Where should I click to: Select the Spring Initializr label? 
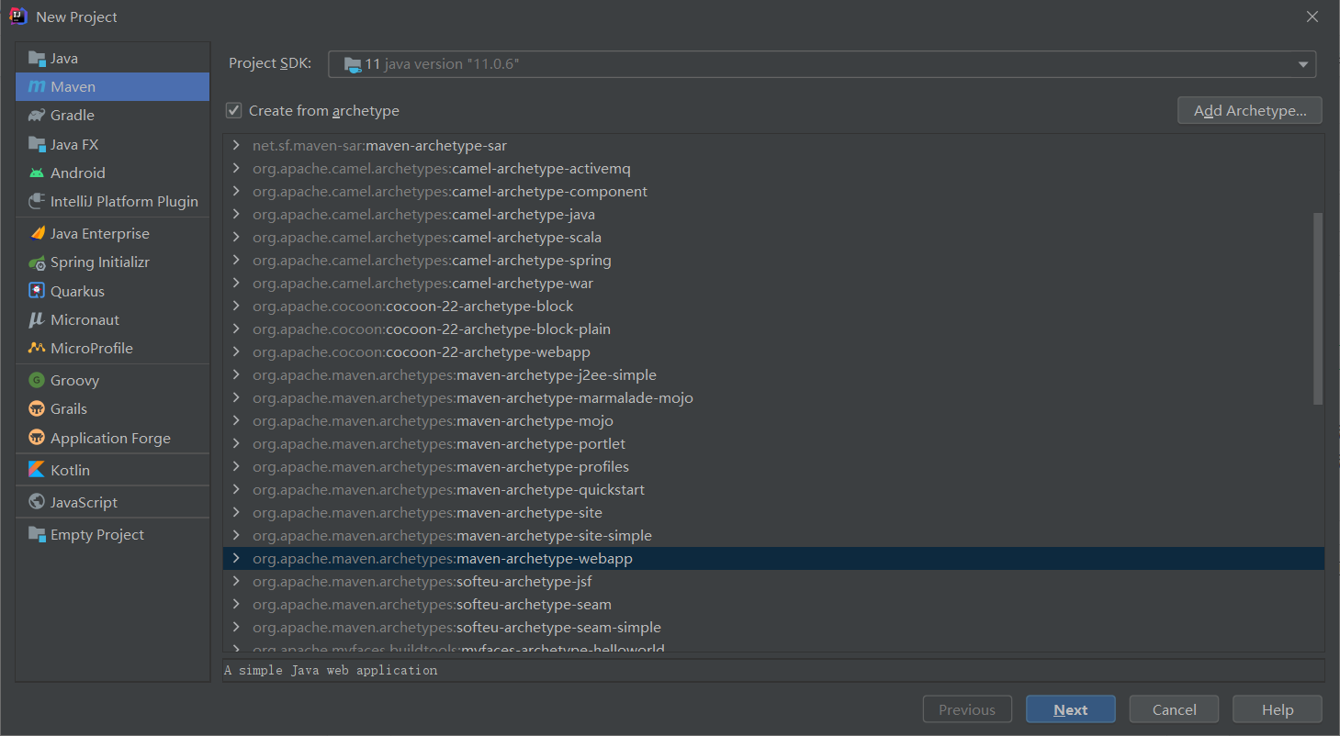click(x=100, y=262)
